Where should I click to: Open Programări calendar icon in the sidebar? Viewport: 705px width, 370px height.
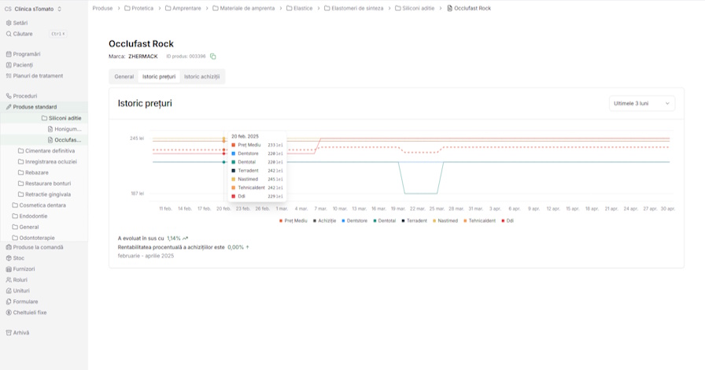(x=9, y=54)
